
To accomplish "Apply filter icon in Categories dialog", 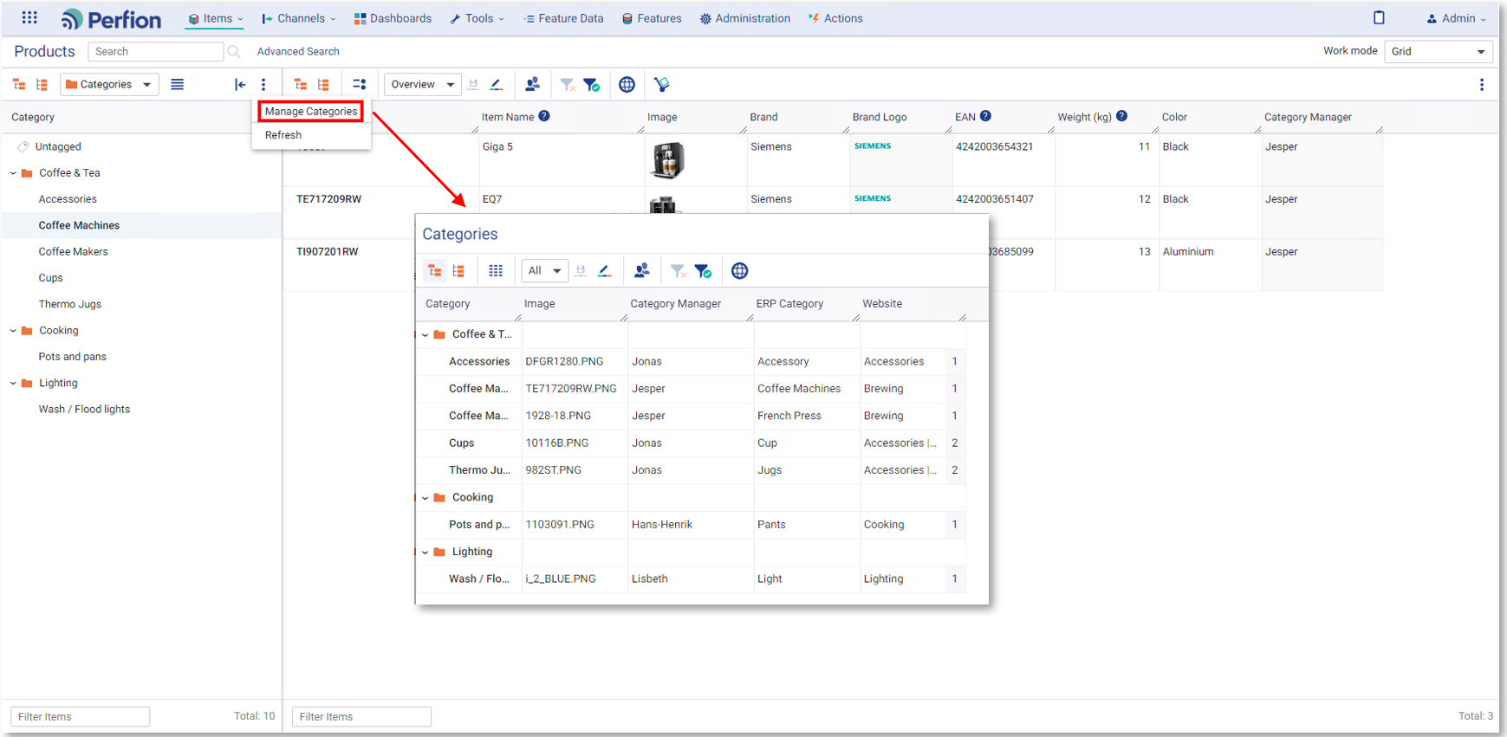I will click(703, 271).
